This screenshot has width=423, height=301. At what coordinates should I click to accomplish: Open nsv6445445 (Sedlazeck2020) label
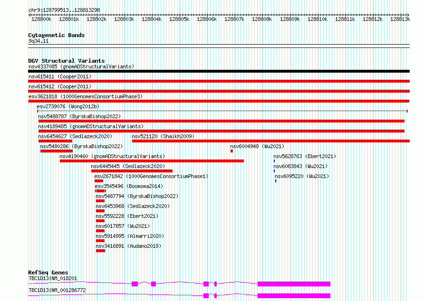click(128, 166)
